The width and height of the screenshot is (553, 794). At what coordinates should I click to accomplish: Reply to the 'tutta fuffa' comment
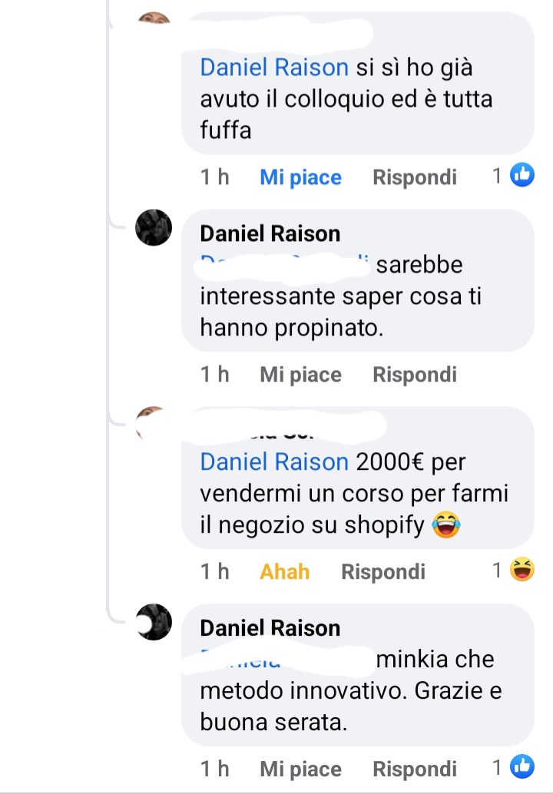(414, 177)
